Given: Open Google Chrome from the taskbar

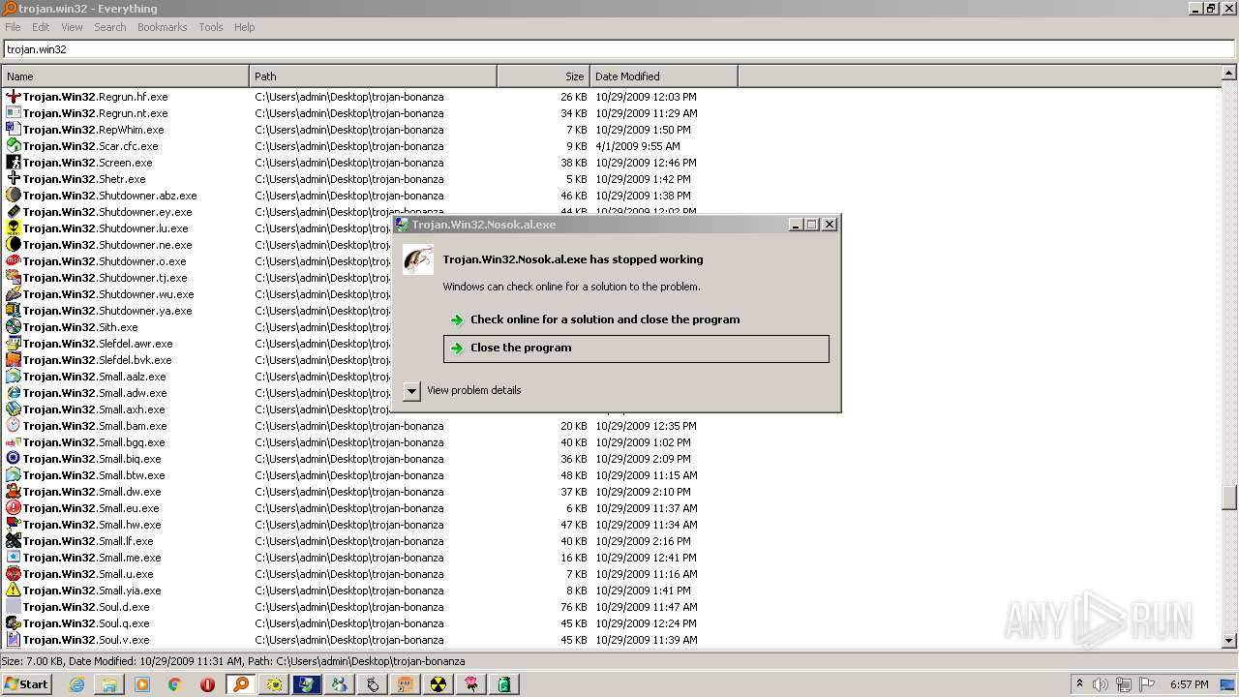Looking at the screenshot, I should pos(175,684).
